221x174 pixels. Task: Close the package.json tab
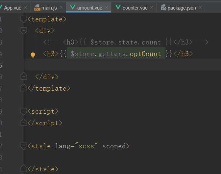point(200,7)
